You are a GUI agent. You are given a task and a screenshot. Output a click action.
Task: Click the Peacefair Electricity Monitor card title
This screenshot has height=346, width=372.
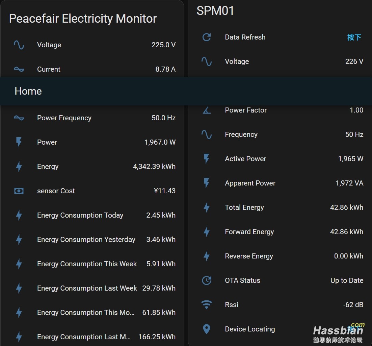point(83,19)
